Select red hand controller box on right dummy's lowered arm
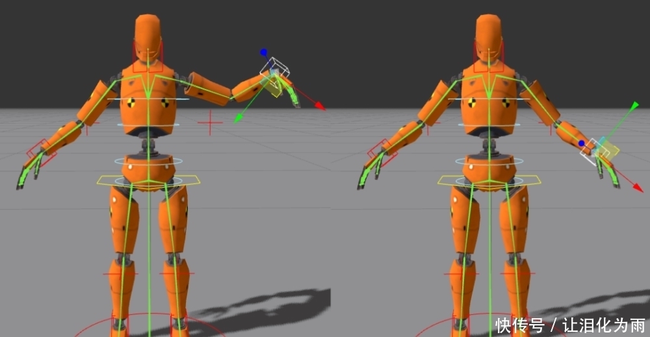 click(x=382, y=153)
